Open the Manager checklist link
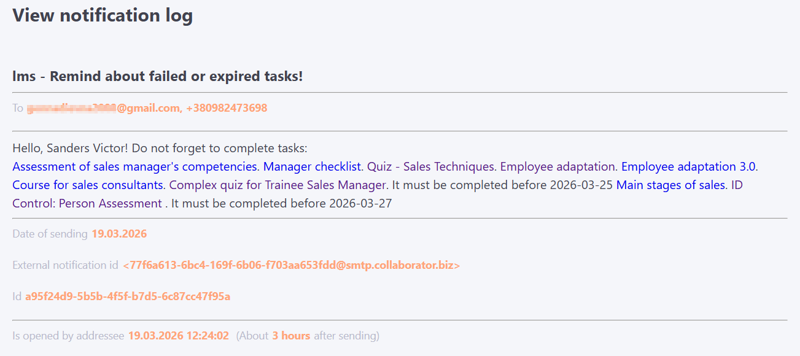 tap(313, 166)
